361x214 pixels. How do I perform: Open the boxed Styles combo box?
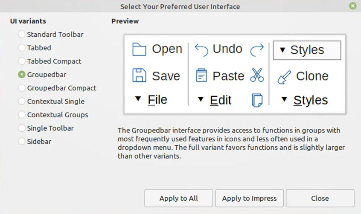(307, 50)
